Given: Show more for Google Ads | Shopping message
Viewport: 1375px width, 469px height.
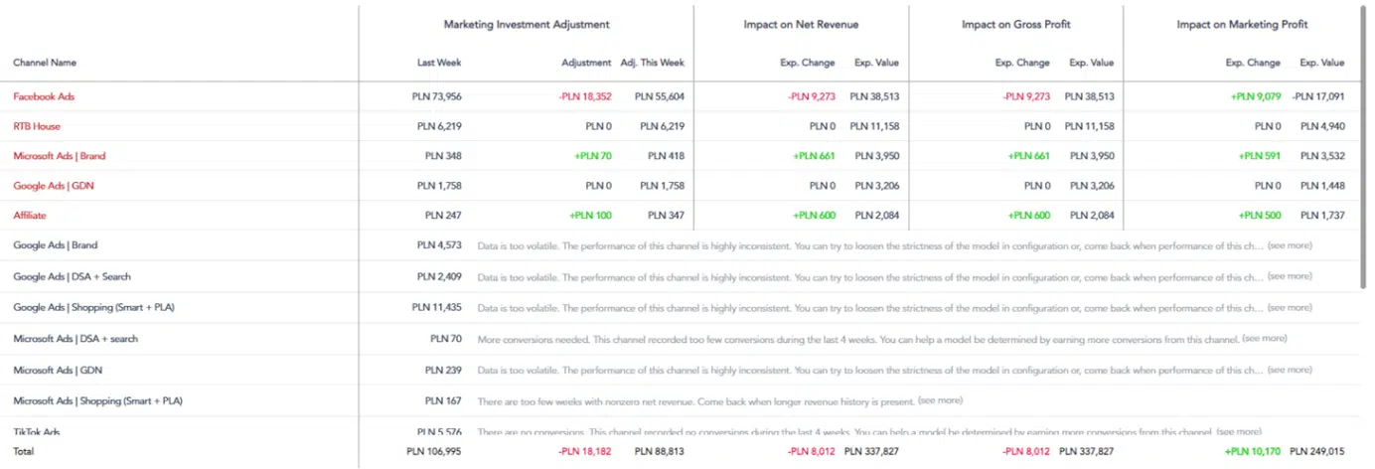Looking at the screenshot, I should click(1289, 307).
